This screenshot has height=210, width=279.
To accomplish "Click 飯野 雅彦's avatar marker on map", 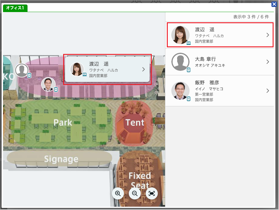I will point(48,84).
